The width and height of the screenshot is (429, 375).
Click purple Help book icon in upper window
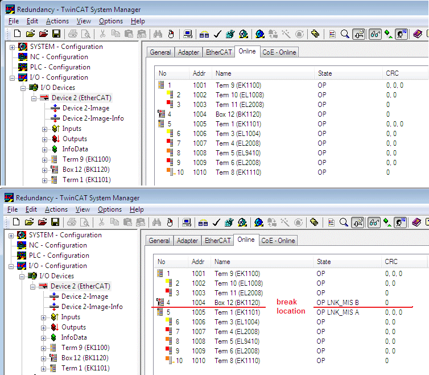pos(418,34)
